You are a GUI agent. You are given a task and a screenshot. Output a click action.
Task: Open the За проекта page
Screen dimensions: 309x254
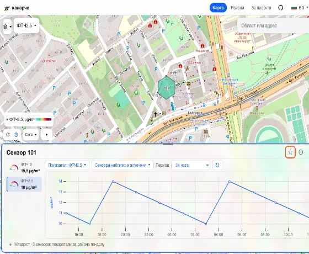coord(261,8)
